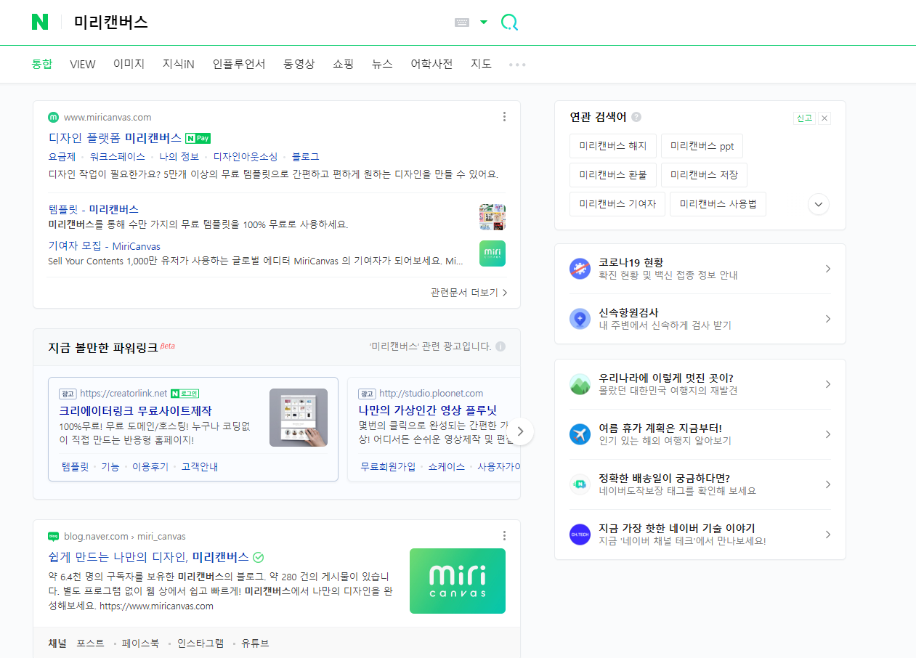This screenshot has width=916, height=658.
Task: Open options menu for miricanvas.com result
Action: [505, 117]
